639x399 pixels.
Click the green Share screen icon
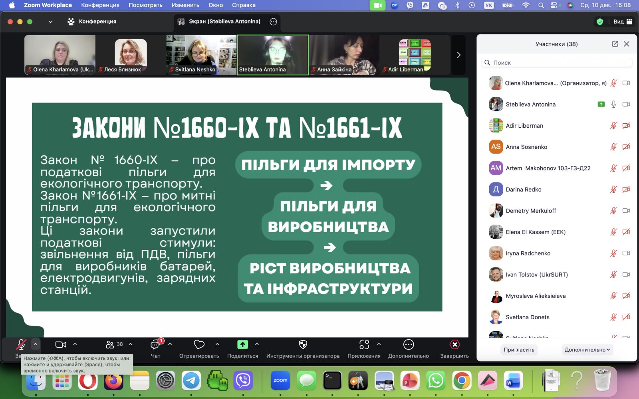coord(242,345)
